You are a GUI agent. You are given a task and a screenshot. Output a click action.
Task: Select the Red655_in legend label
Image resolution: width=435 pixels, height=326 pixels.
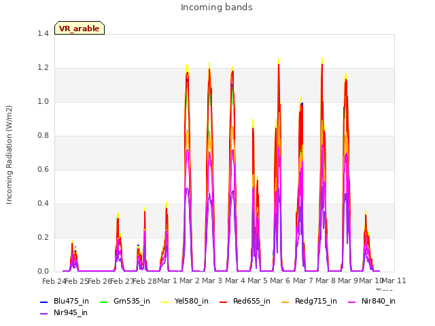[251, 302]
